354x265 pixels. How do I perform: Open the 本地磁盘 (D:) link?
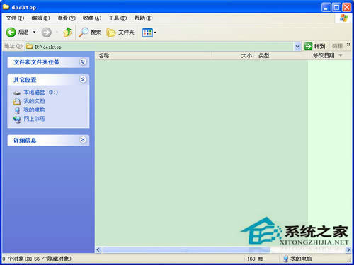coord(40,93)
